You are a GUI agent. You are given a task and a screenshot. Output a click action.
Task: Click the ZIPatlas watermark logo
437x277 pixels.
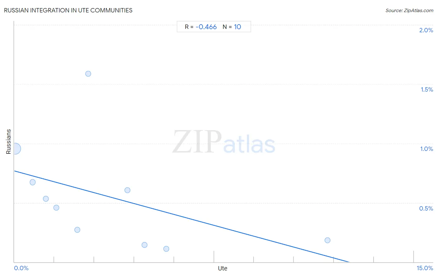(224, 142)
